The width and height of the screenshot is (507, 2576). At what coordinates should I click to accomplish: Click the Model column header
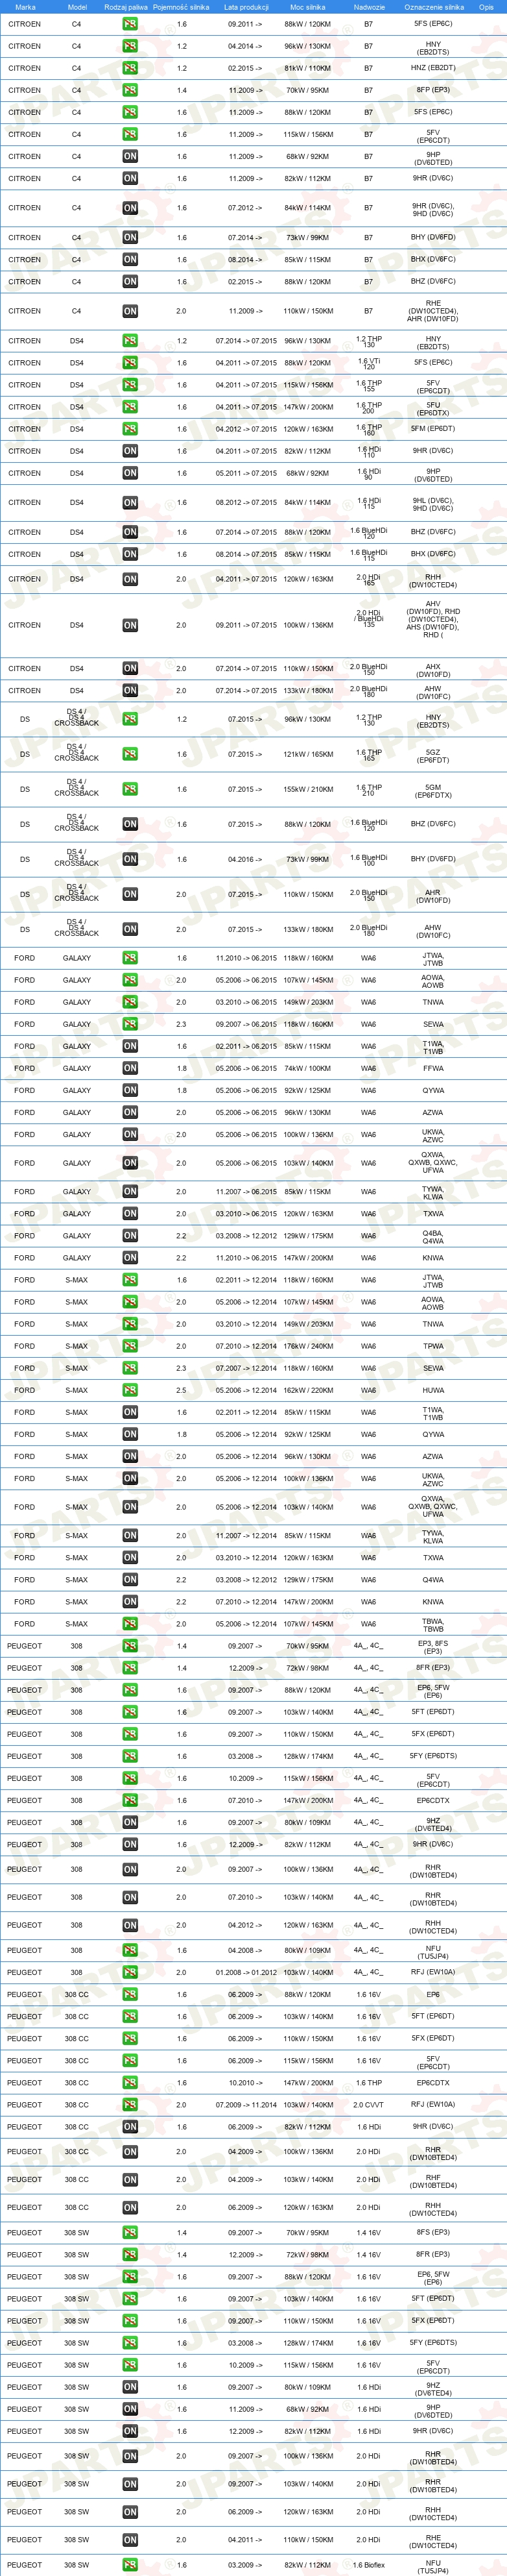point(77,7)
